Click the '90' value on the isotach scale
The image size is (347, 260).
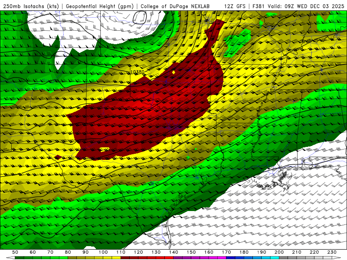(85, 252)
